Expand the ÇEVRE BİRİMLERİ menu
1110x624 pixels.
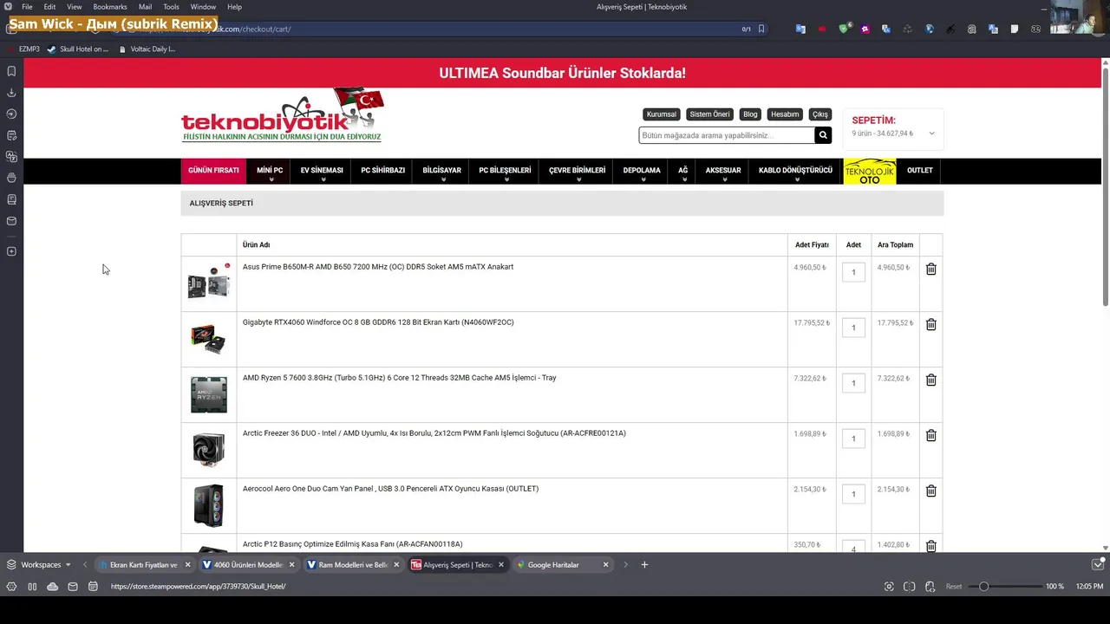click(x=577, y=172)
